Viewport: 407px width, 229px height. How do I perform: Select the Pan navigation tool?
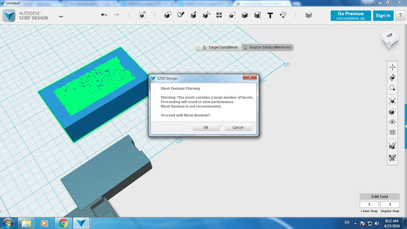click(392, 67)
